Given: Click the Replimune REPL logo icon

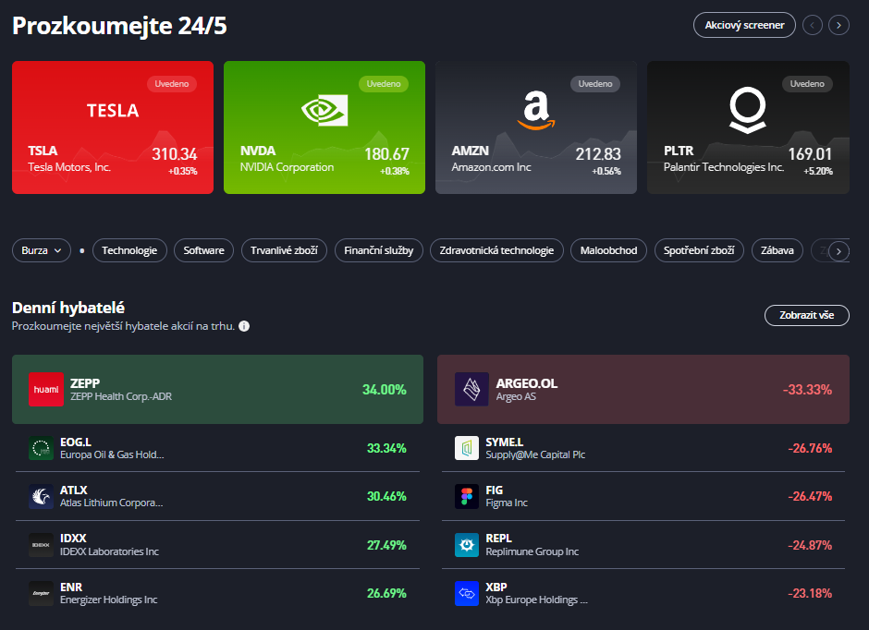Looking at the screenshot, I should (467, 545).
